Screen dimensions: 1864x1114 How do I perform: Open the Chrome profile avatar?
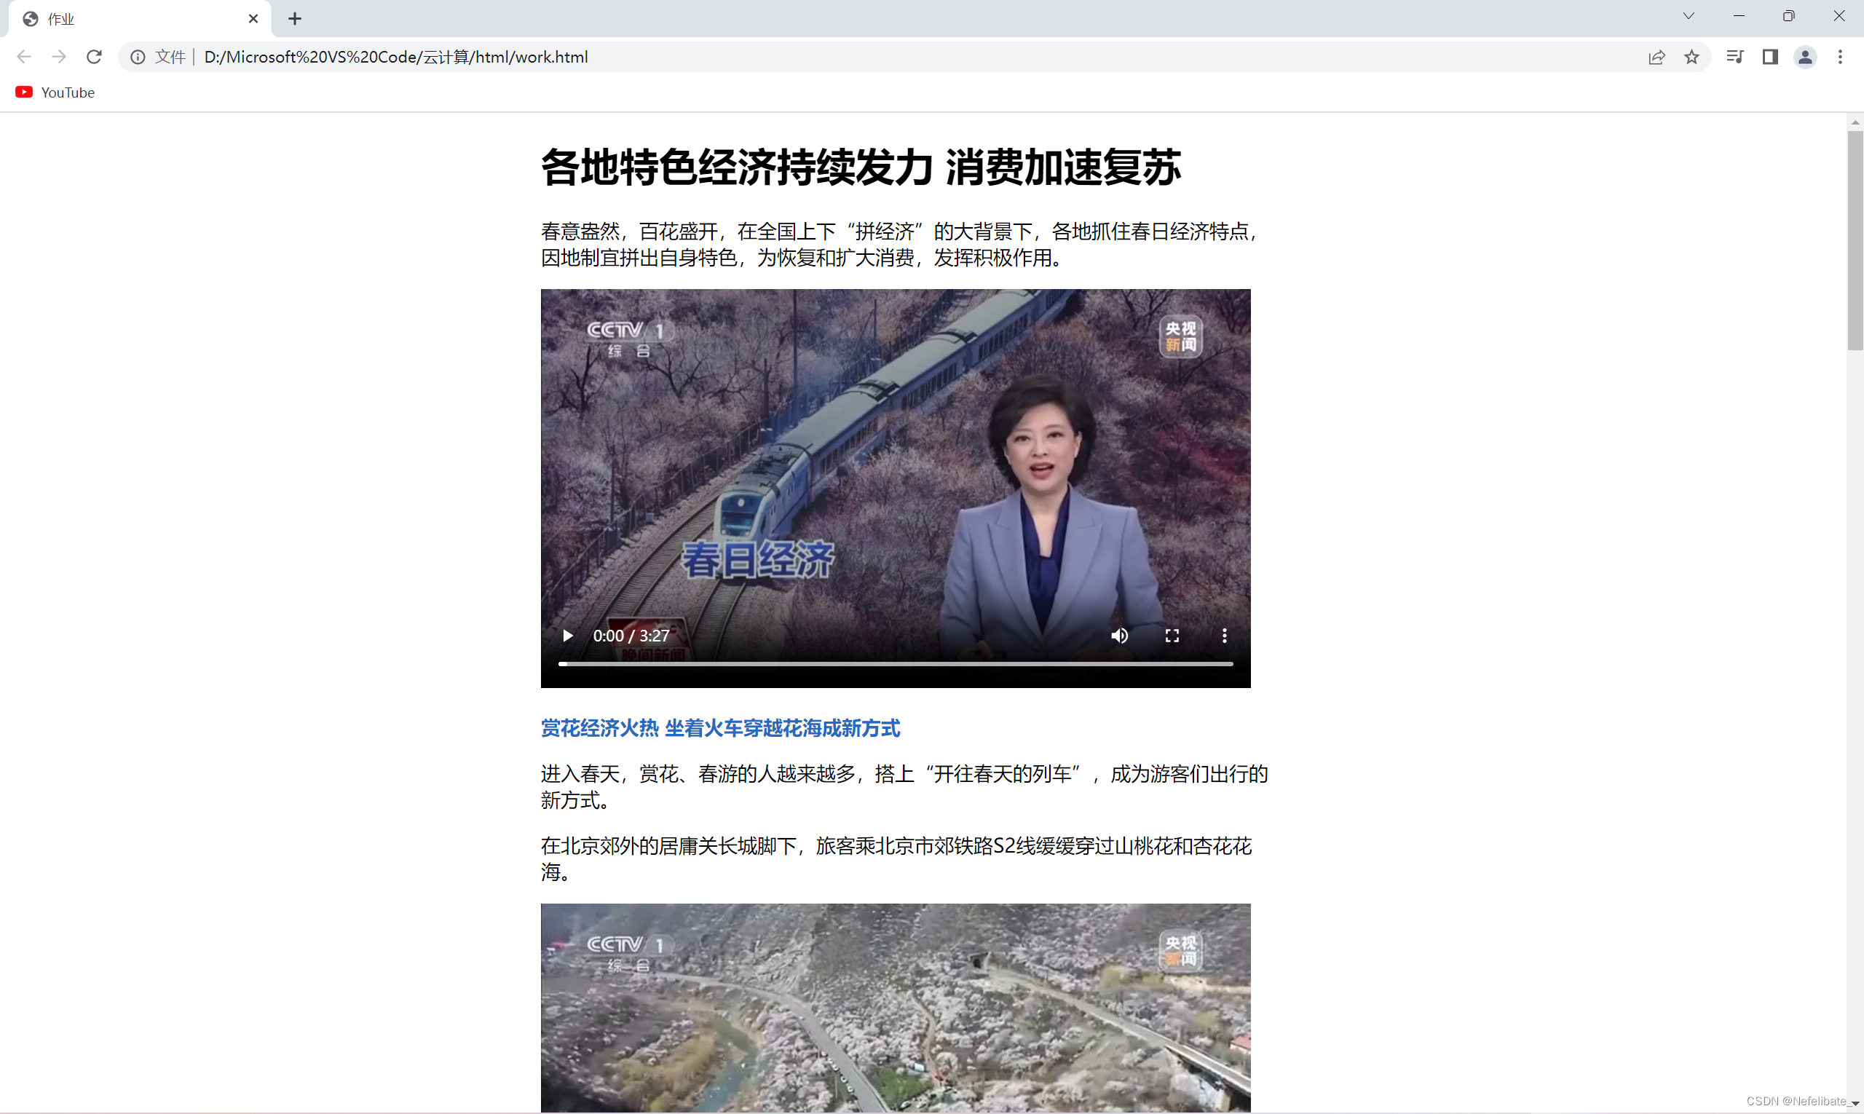pyautogui.click(x=1806, y=57)
